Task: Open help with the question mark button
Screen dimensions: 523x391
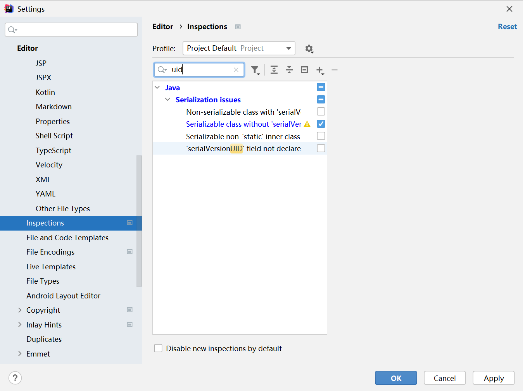Action: coord(15,378)
